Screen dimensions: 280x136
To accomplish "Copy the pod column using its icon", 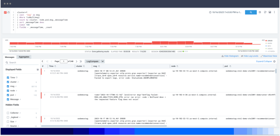I will pyautogui.click(x=230, y=66).
